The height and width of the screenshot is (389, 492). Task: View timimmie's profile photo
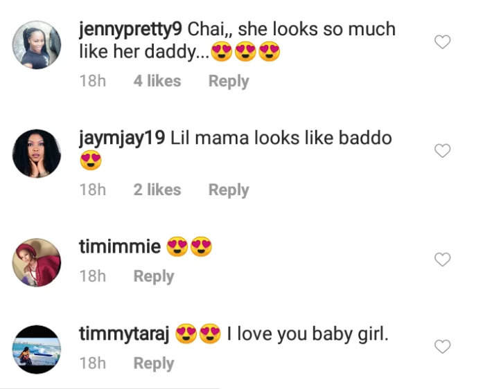(37, 262)
